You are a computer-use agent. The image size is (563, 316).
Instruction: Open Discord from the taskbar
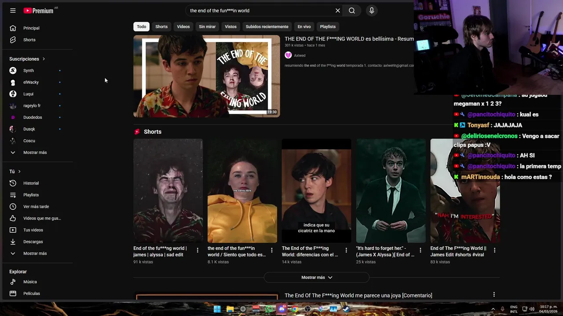tap(282, 309)
